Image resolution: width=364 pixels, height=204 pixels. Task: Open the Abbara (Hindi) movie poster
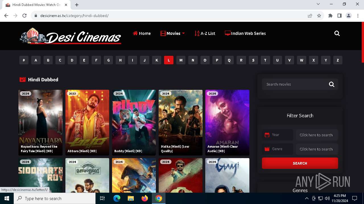(87, 123)
